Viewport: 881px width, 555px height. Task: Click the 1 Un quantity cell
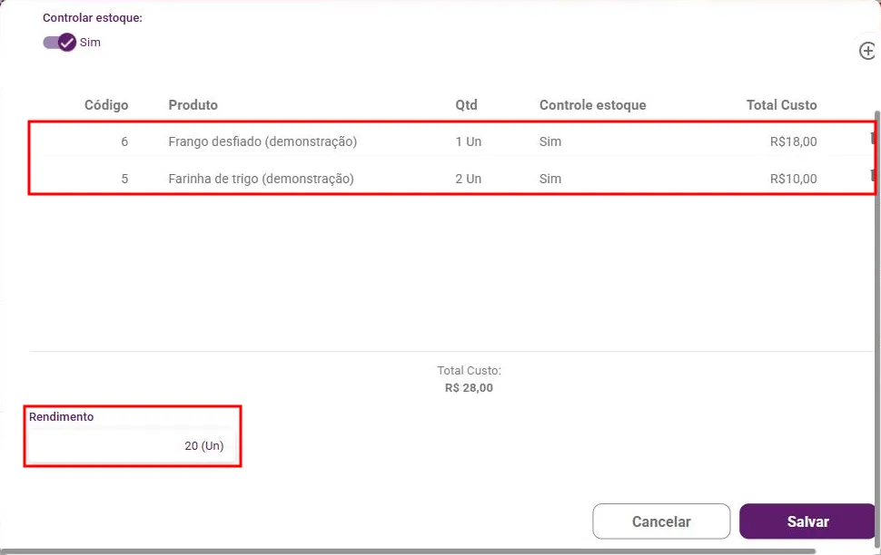468,141
